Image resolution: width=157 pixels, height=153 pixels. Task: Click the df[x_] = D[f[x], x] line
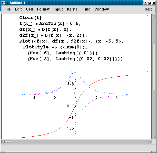tap(45, 29)
